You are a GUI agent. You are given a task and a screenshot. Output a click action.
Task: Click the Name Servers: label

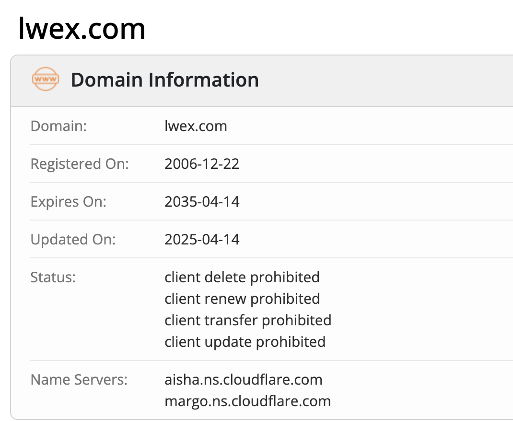79,380
